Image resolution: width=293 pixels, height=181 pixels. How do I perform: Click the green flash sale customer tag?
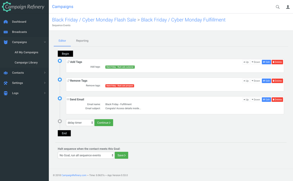120,67
